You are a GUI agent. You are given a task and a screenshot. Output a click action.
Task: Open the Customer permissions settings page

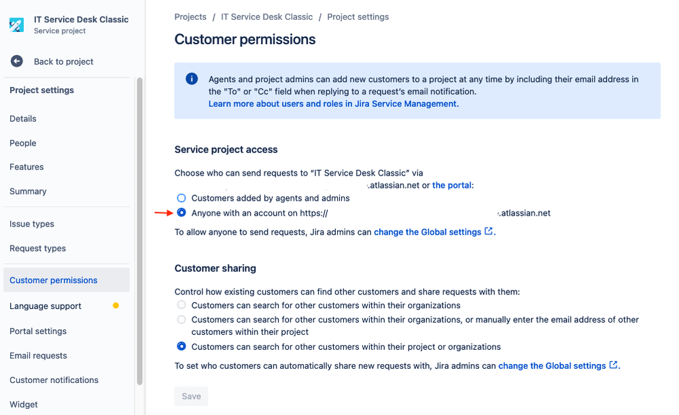point(54,280)
